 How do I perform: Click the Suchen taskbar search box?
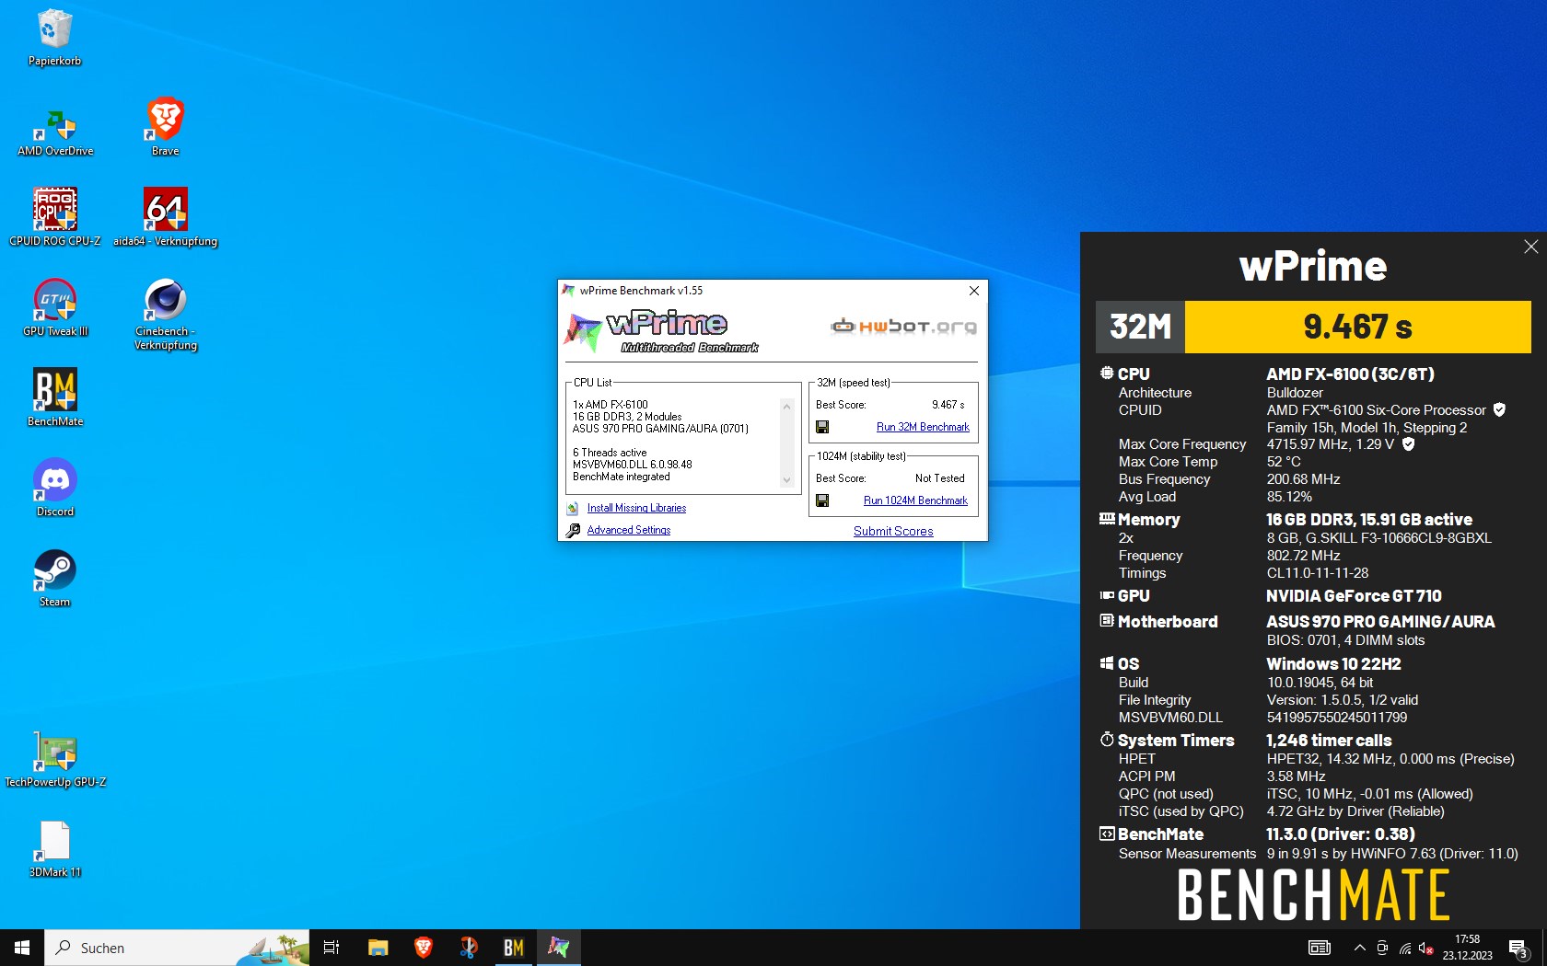[177, 948]
